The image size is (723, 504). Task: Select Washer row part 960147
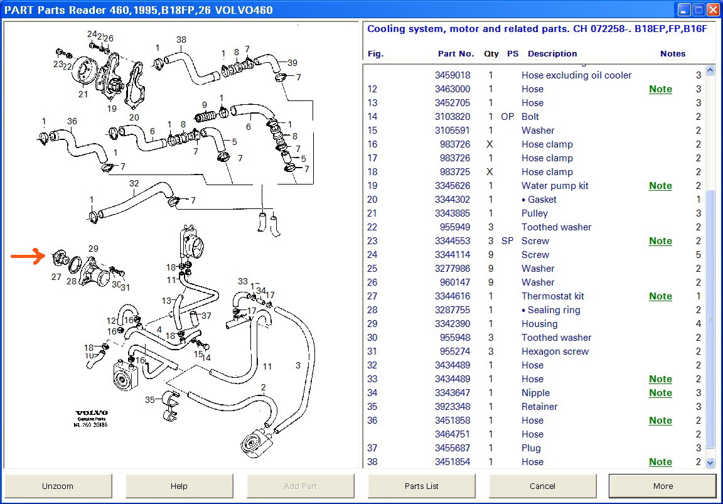tap(535, 282)
